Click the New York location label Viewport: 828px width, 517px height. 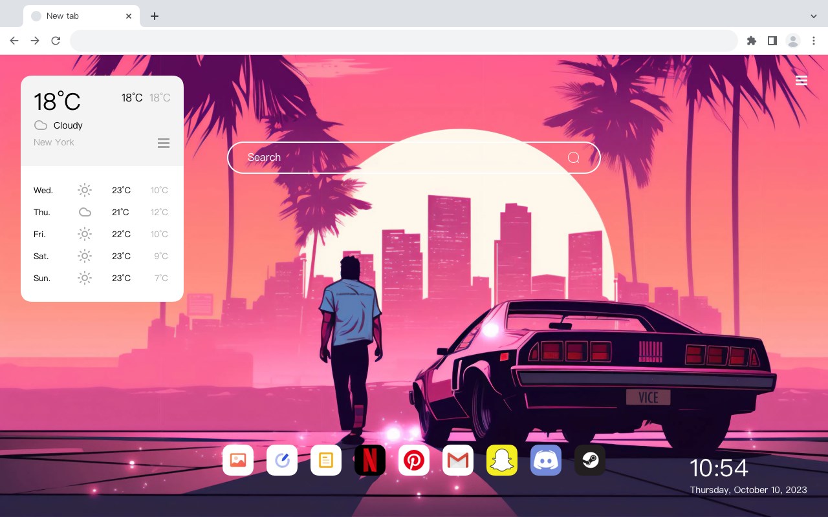click(x=54, y=142)
